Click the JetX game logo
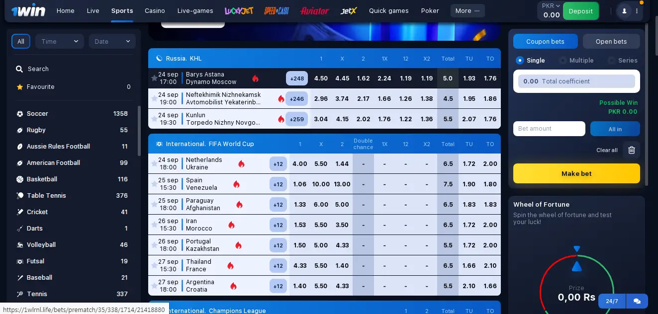Screen dimensions: 658x314 (349, 11)
